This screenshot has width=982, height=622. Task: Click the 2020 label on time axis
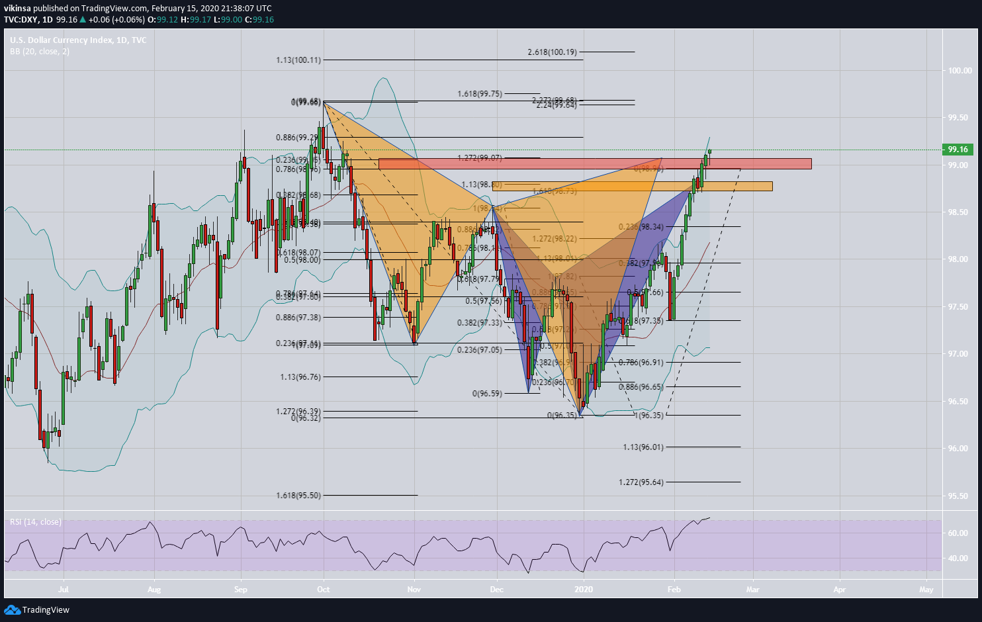(584, 590)
